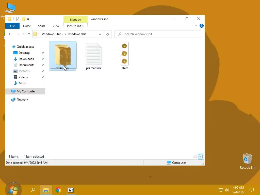Open Documents in the navigation pane

26,65
